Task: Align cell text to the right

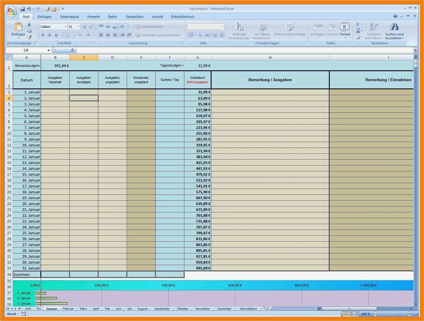Action: click(115, 35)
